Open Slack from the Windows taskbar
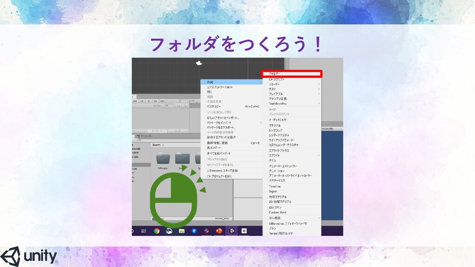475x267 pixels. click(x=206, y=231)
